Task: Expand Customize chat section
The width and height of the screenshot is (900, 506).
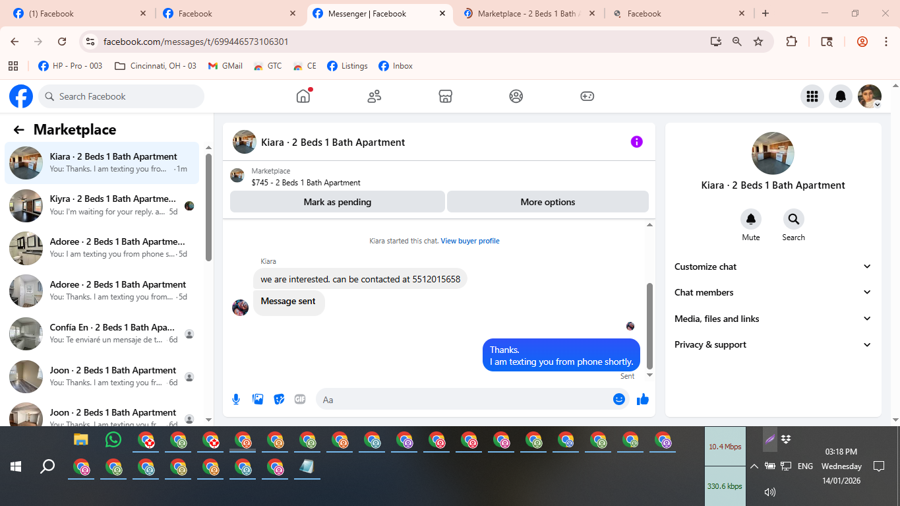Action: tap(773, 267)
